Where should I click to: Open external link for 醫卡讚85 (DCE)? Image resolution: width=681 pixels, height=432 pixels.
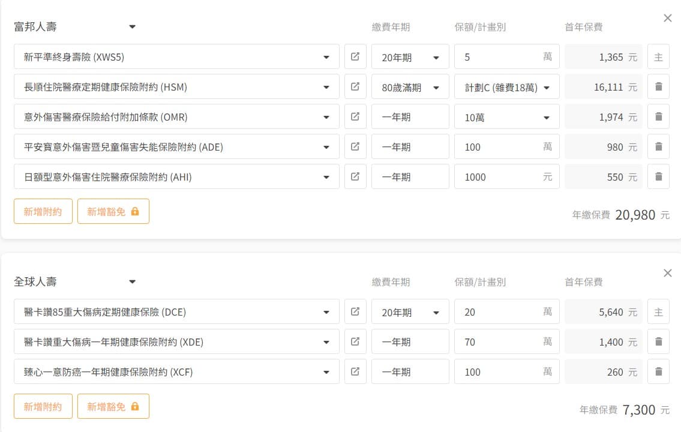click(355, 312)
